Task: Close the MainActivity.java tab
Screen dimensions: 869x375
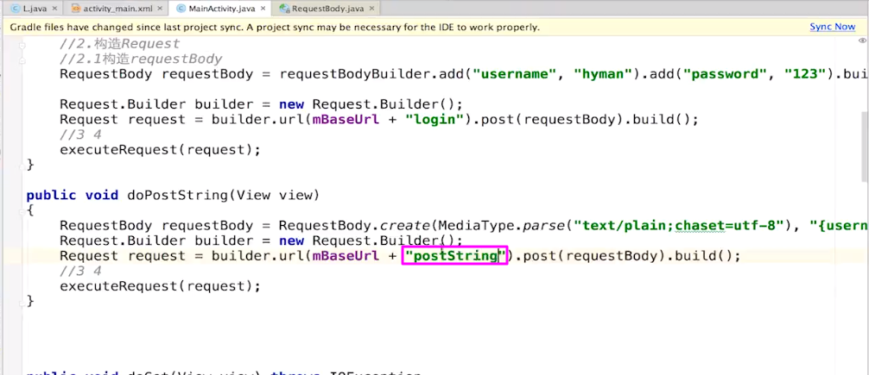Action: coord(263,9)
